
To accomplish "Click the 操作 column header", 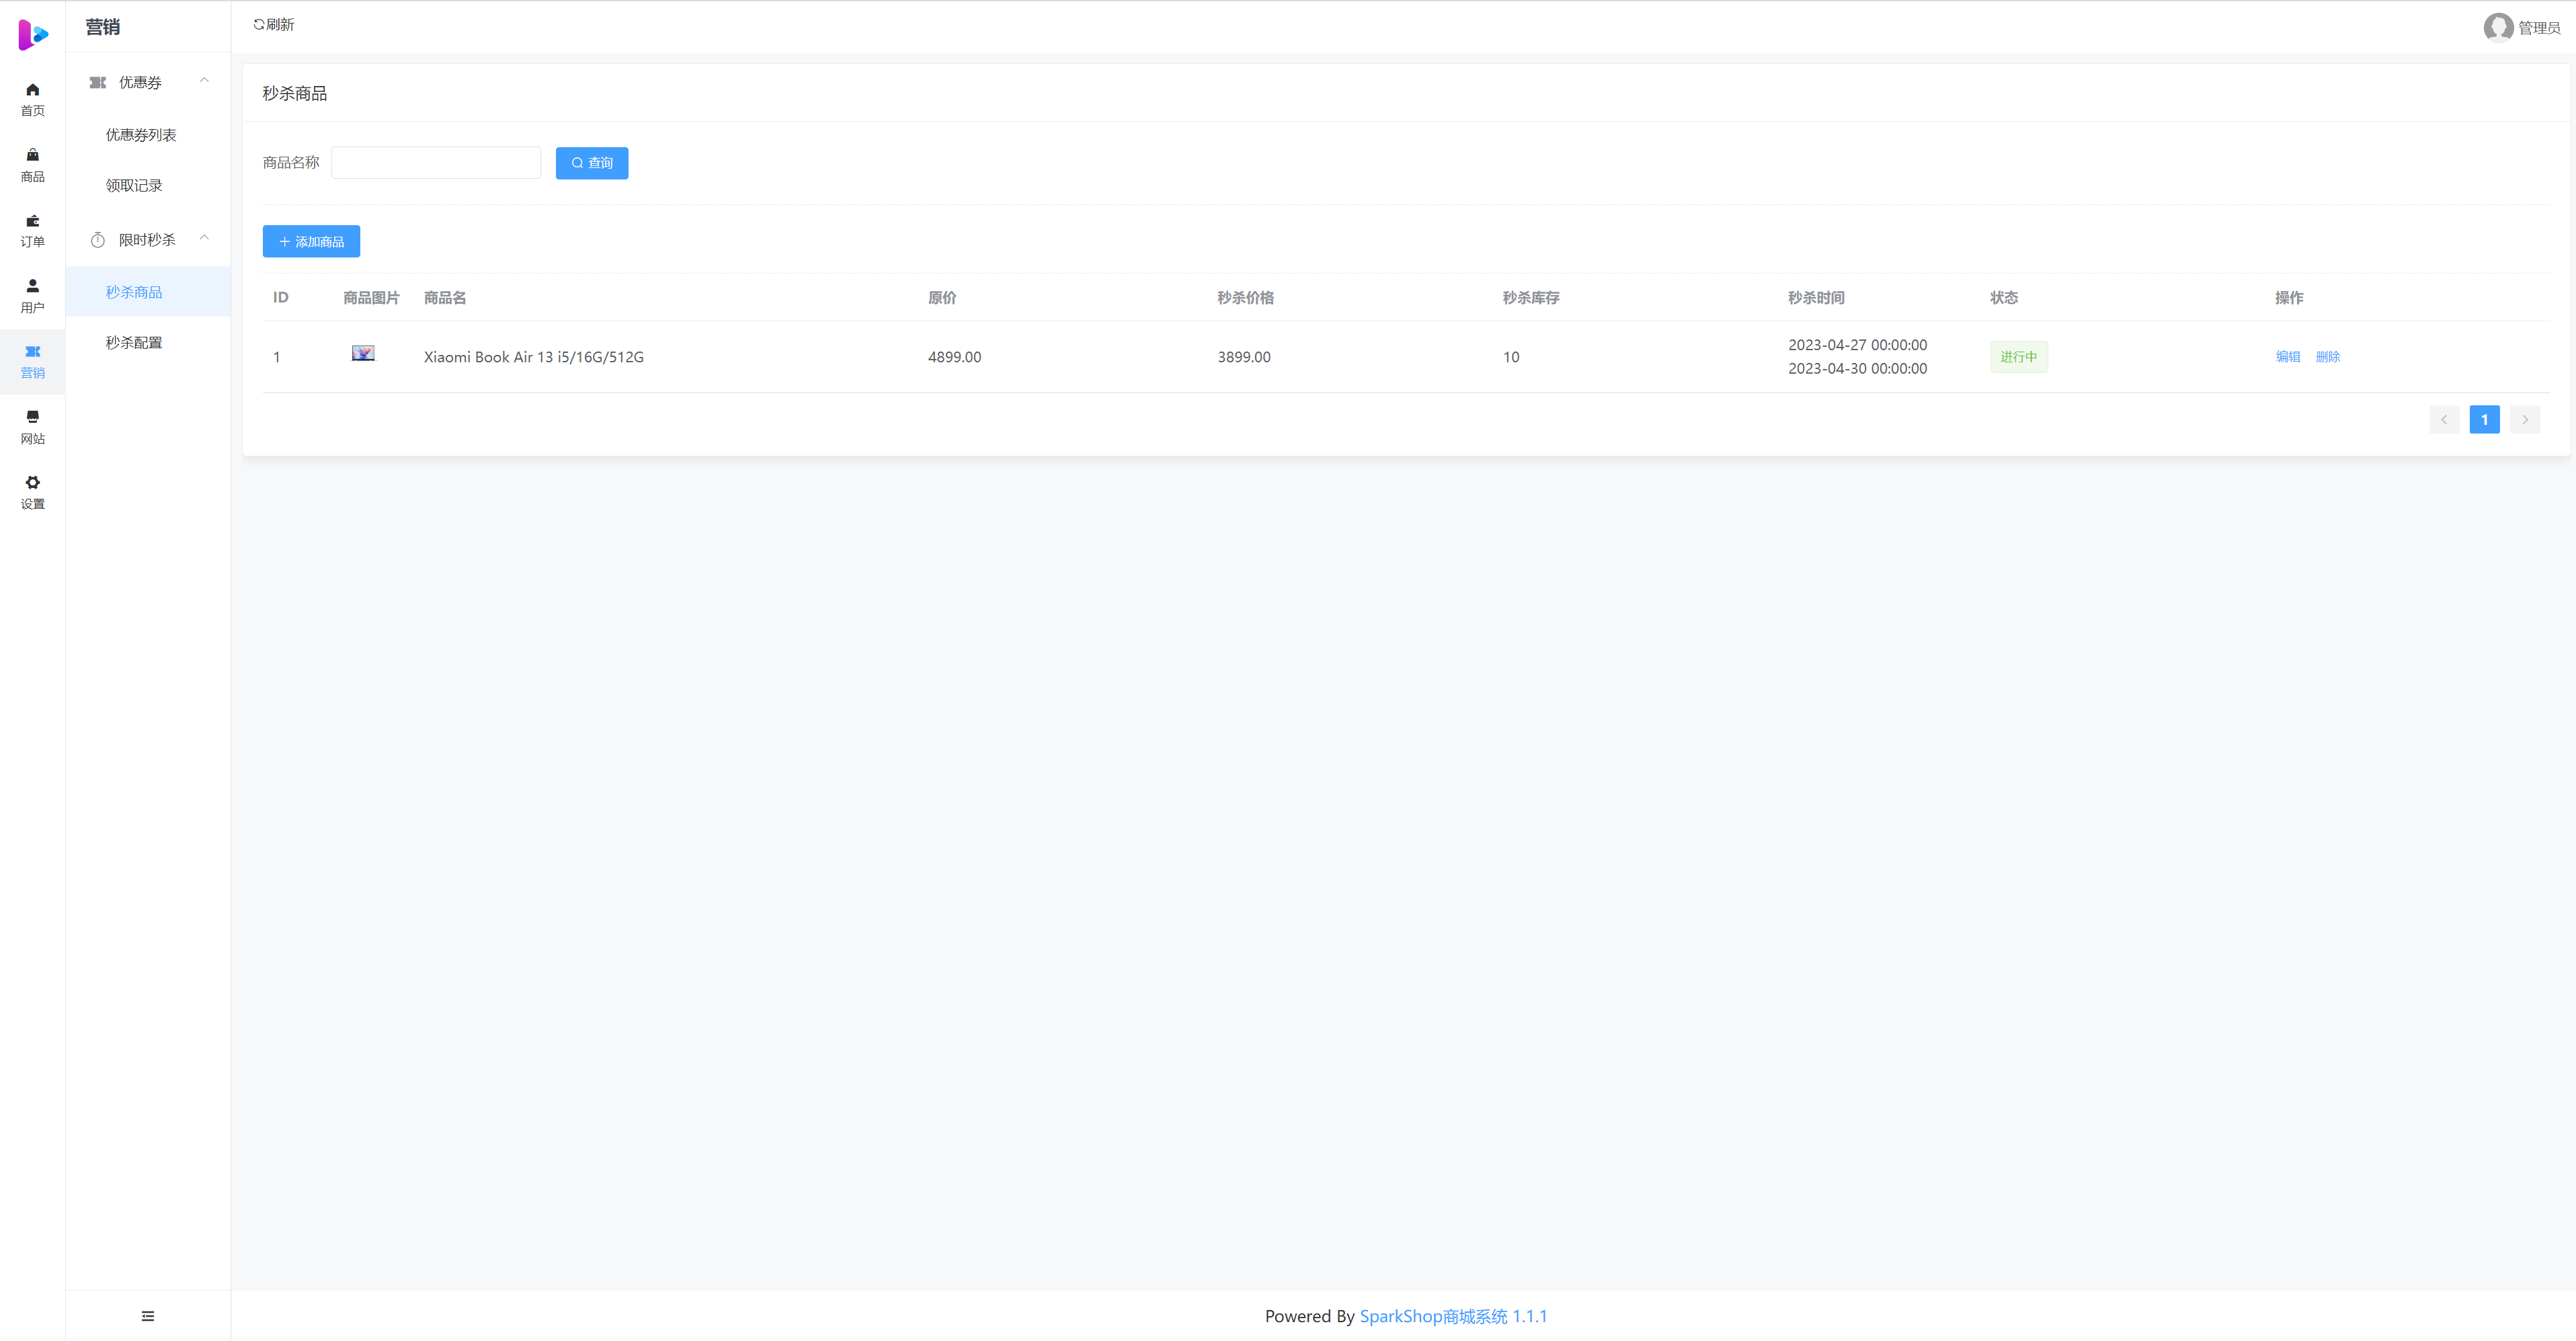I will [x=2289, y=298].
